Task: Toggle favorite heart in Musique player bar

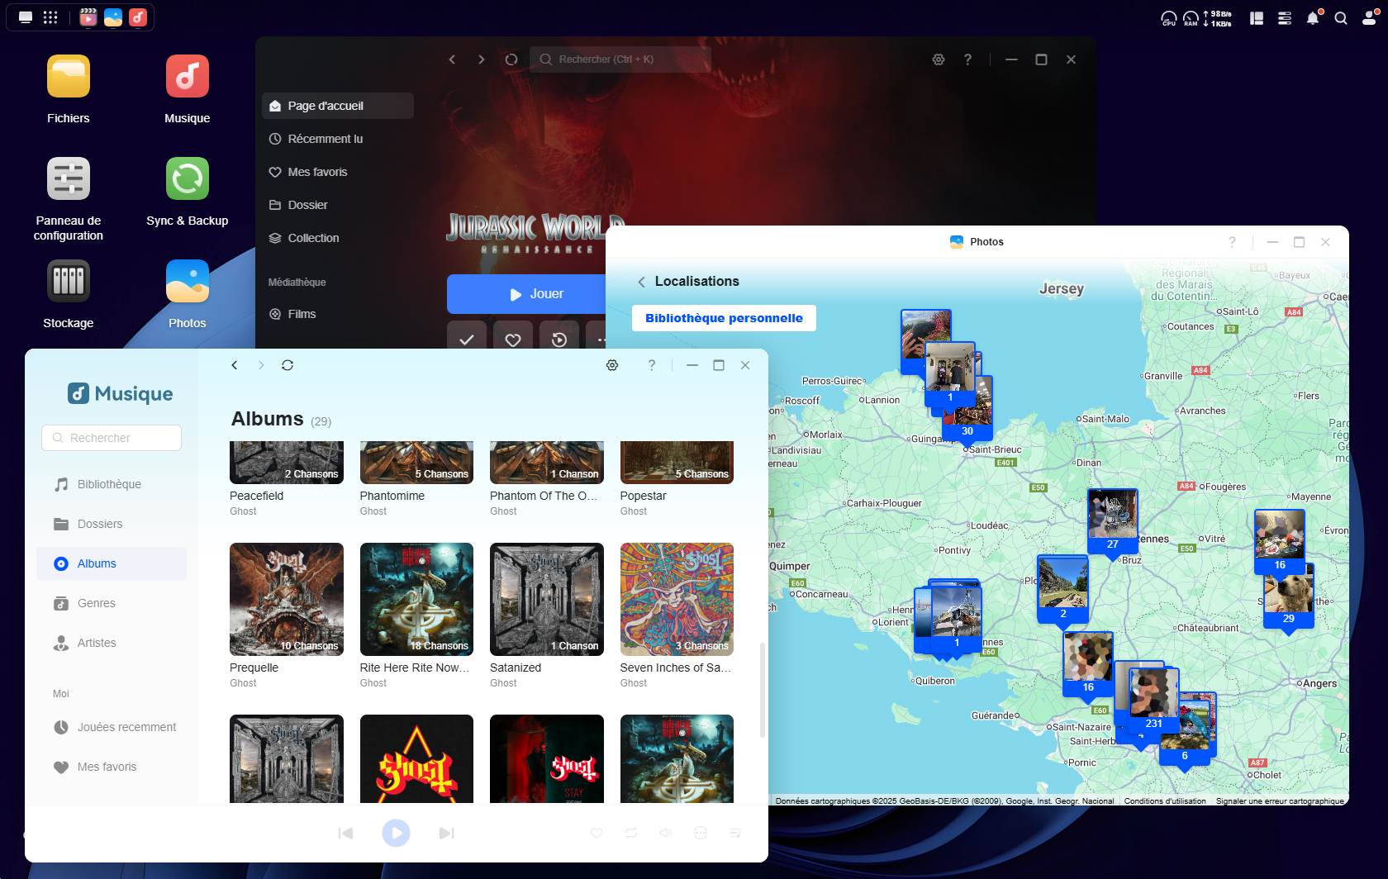Action: point(597,833)
